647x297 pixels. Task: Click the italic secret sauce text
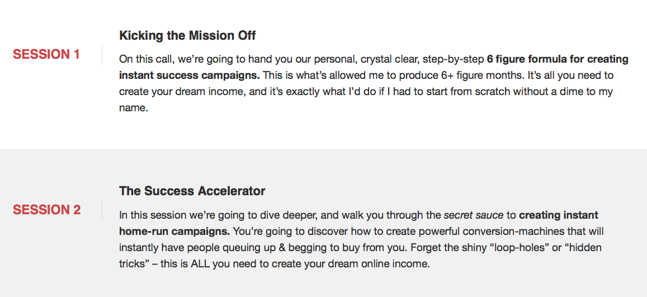[473, 215]
